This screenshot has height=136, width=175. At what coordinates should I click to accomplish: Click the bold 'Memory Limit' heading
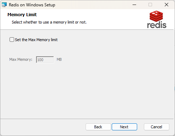pyautogui.click(x=22, y=15)
